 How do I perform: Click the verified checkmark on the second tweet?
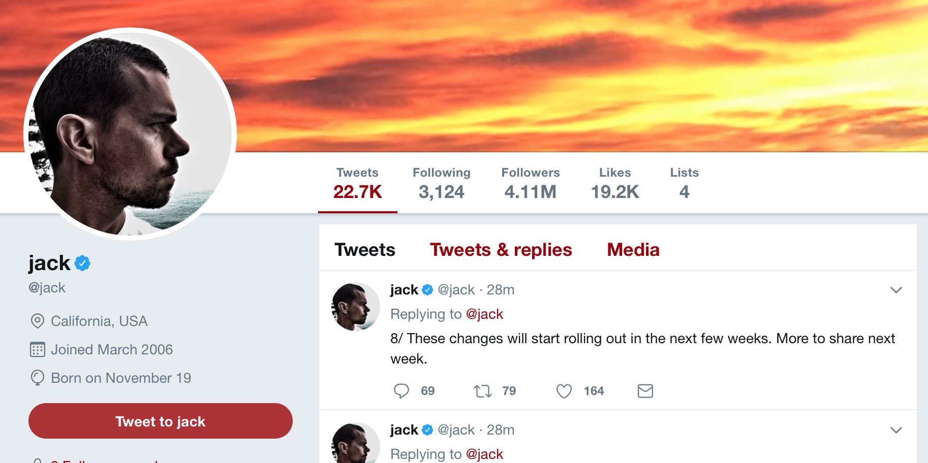point(427,429)
